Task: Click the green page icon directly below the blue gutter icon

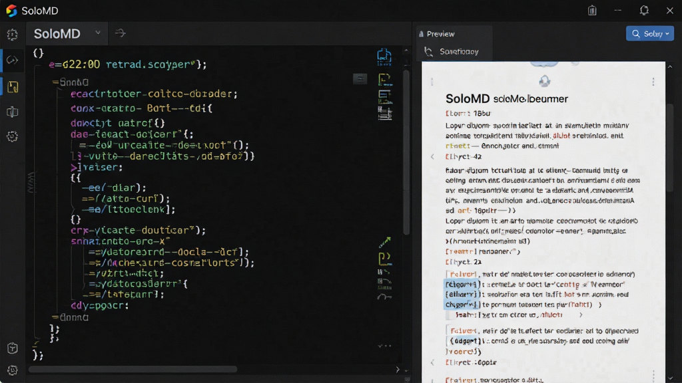Action: tap(384, 80)
